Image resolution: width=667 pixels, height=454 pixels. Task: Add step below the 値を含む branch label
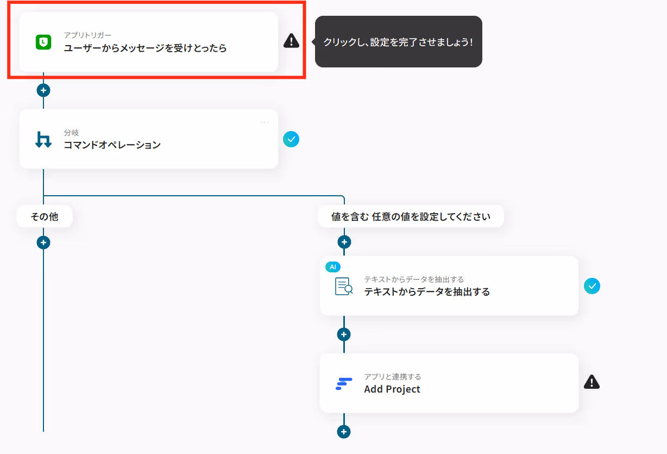point(344,242)
